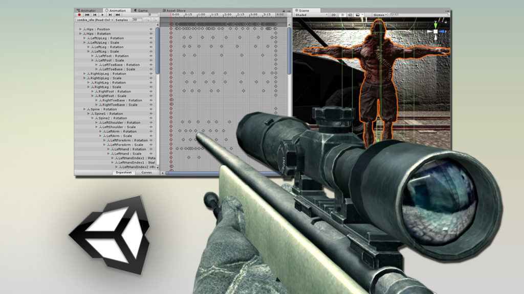This screenshot has width=524, height=294.
Task: Switch to the Animator tab
Action: (x=86, y=11)
